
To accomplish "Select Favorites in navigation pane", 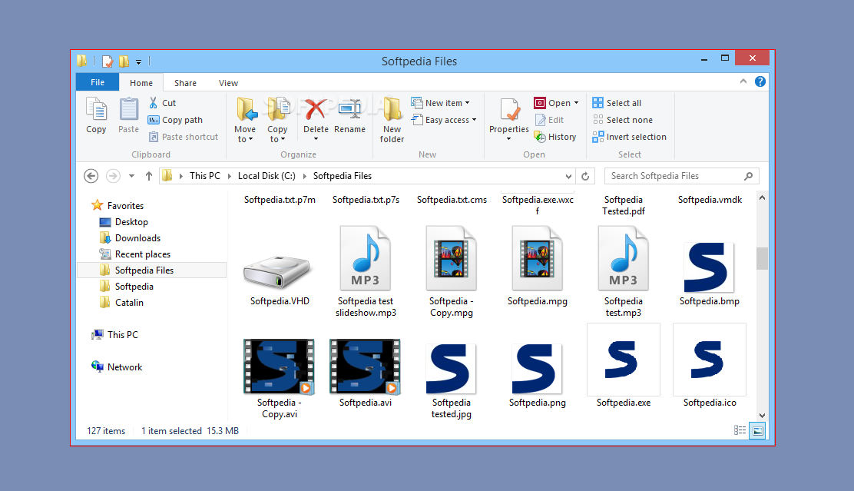I will coord(118,205).
